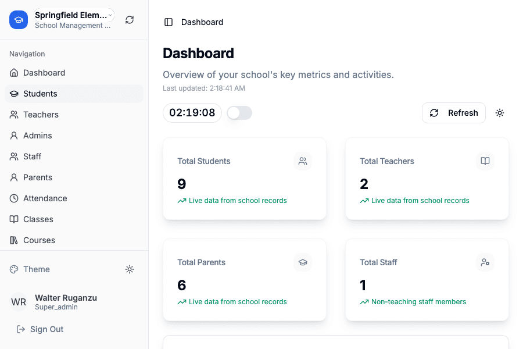Image resolution: width=523 pixels, height=349 pixels.
Task: Click the book icon next to Dashboard breadcrumb
Action: coord(168,22)
